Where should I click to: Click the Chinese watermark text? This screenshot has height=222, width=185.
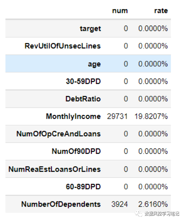[x=162, y=214]
